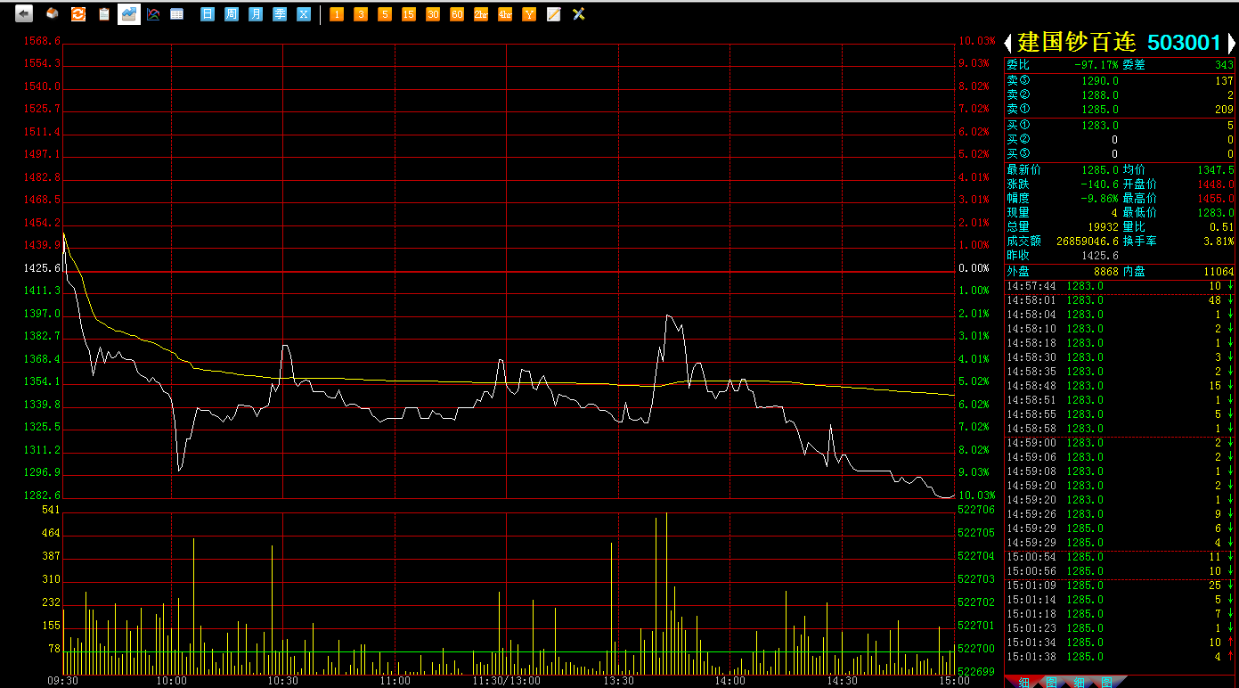Choose the 30-minute orange interval button
1239x688 pixels.
(x=433, y=14)
